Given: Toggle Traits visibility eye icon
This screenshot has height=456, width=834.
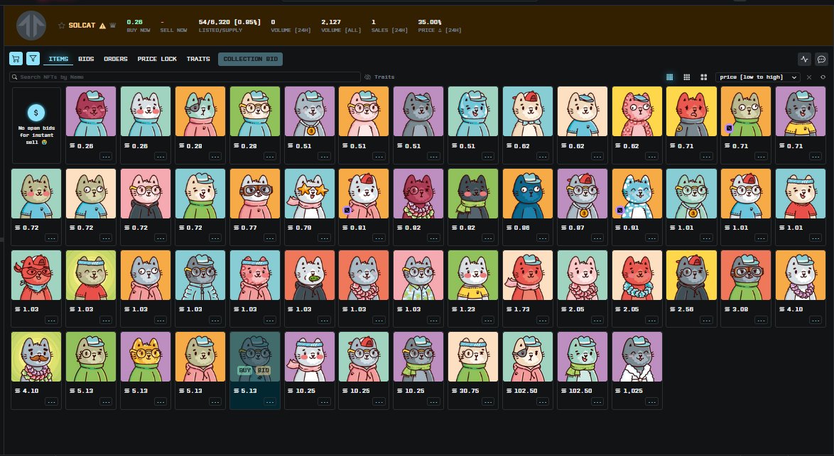Looking at the screenshot, I should 367,77.
